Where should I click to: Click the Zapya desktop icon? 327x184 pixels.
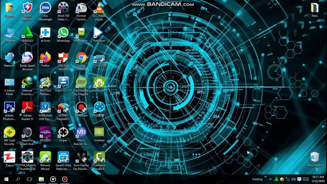(x=9, y=159)
